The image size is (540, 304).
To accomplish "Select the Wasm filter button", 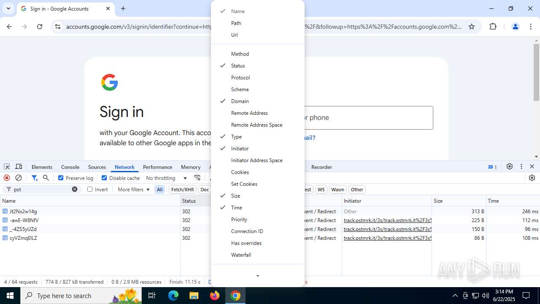I will coord(337,190).
